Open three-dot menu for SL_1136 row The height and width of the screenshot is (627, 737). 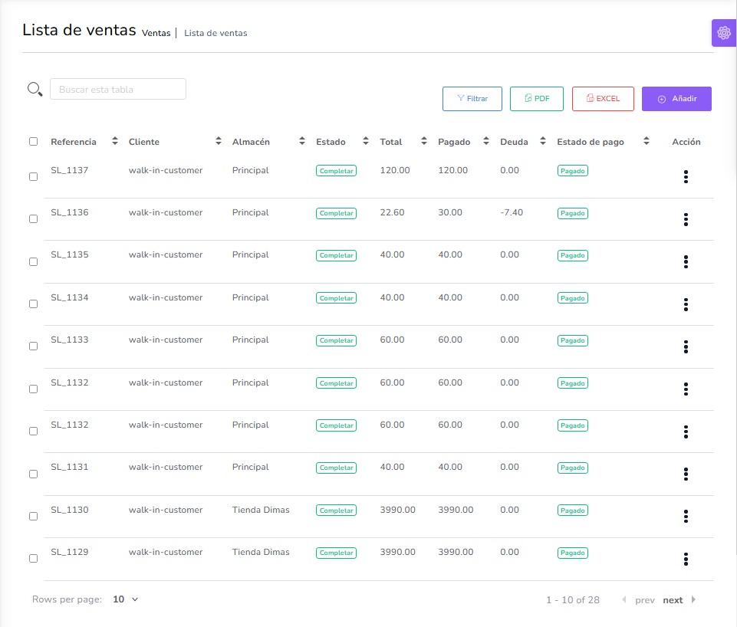pyautogui.click(x=686, y=219)
